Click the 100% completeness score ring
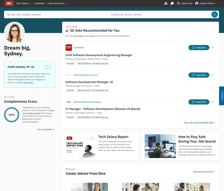Image resolution: width=224 pixels, height=191 pixels. 12,115
